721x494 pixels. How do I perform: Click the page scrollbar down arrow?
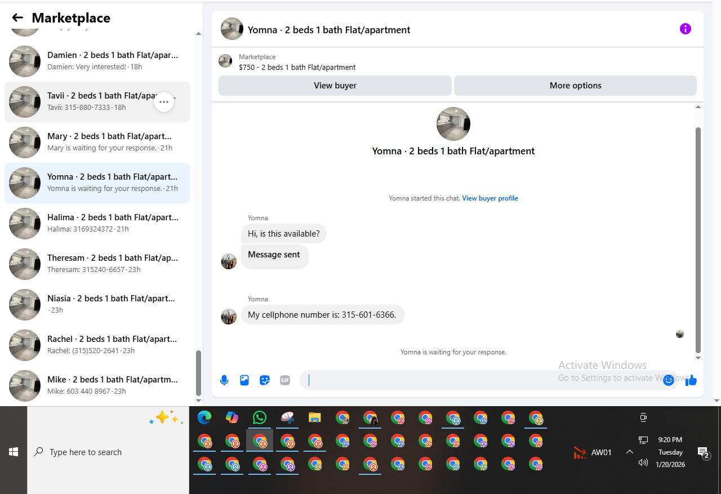[716, 400]
